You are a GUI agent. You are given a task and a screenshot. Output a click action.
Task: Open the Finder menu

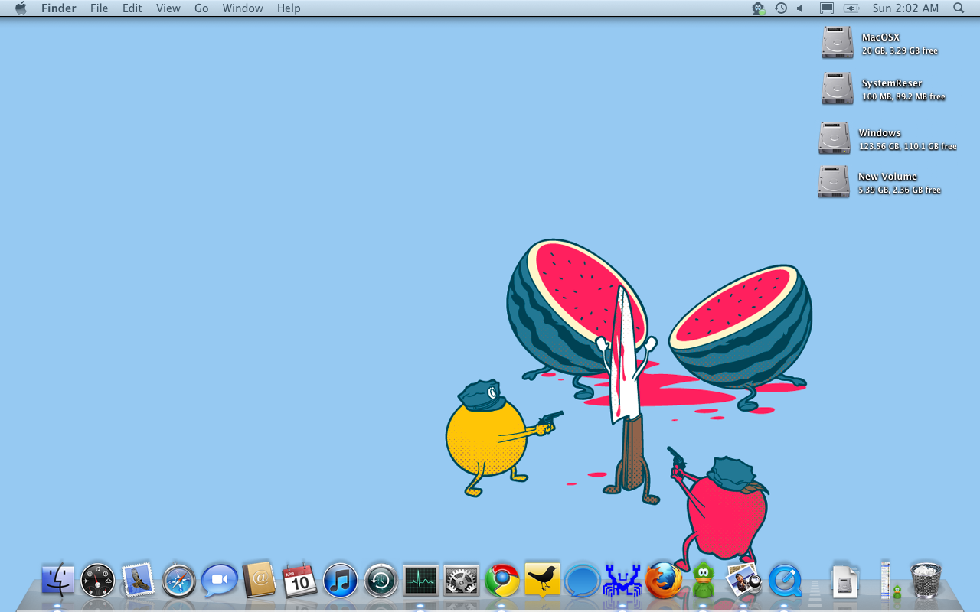click(x=59, y=8)
